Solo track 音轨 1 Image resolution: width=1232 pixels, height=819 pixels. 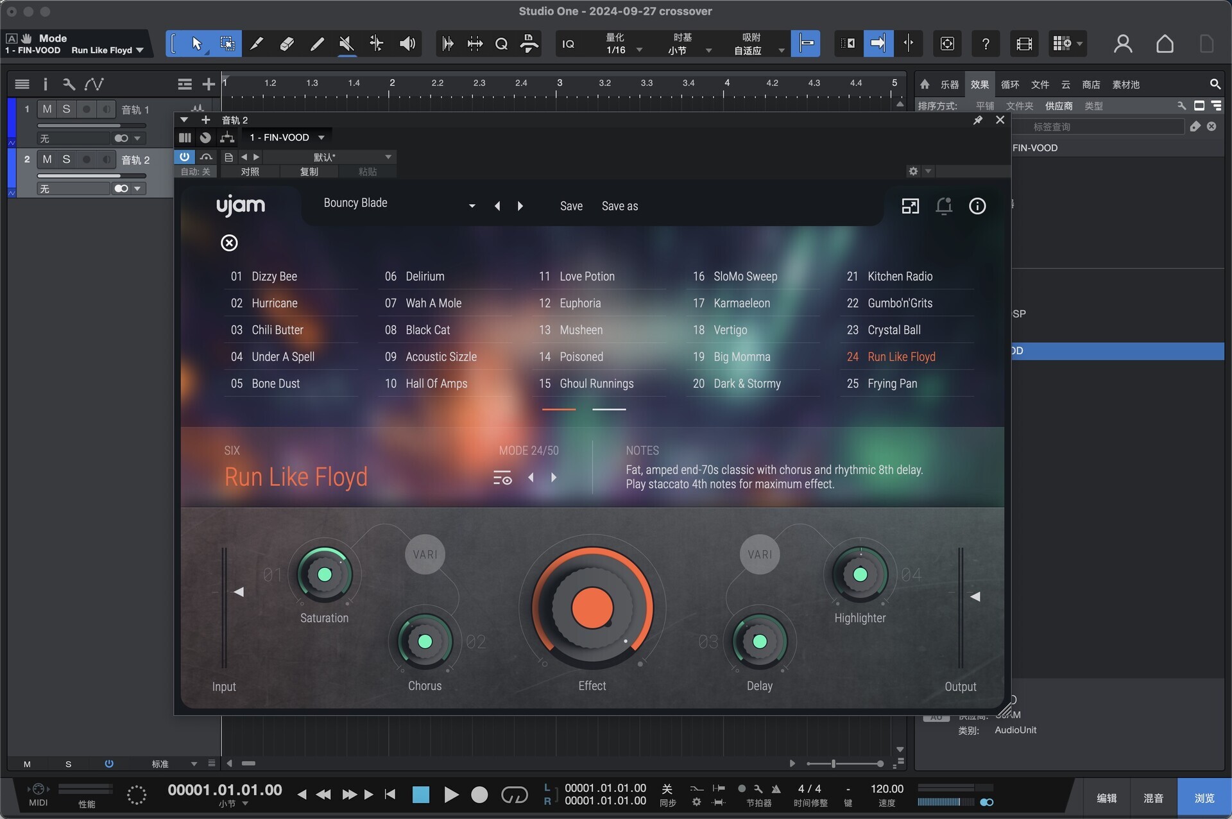[x=66, y=109]
